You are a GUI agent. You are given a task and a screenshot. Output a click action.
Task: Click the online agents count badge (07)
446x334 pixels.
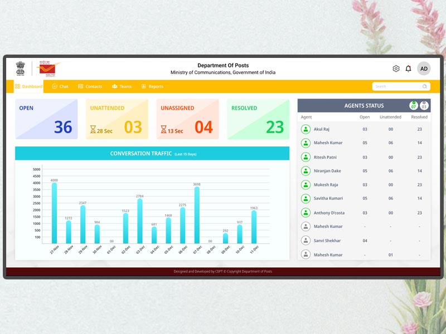click(414, 105)
